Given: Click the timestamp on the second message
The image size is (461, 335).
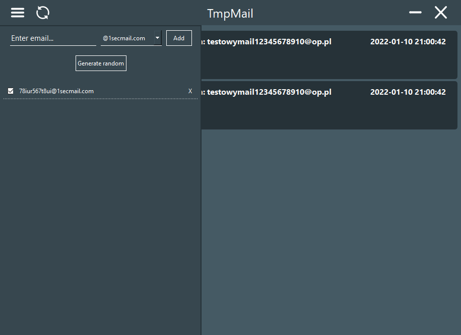Looking at the screenshot, I should click(x=408, y=92).
